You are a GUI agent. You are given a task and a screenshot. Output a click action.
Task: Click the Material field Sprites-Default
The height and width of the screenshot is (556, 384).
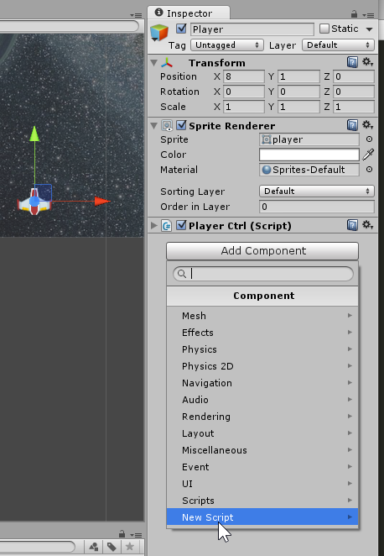point(309,170)
